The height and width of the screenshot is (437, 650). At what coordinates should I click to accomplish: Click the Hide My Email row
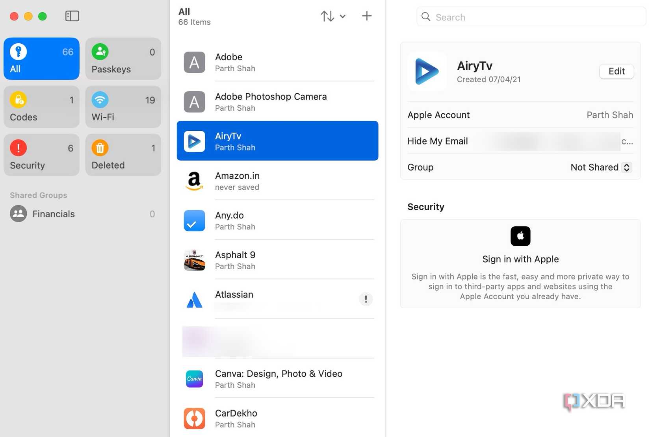tap(520, 141)
